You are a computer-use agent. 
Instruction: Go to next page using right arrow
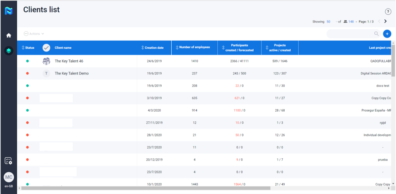(x=385, y=22)
